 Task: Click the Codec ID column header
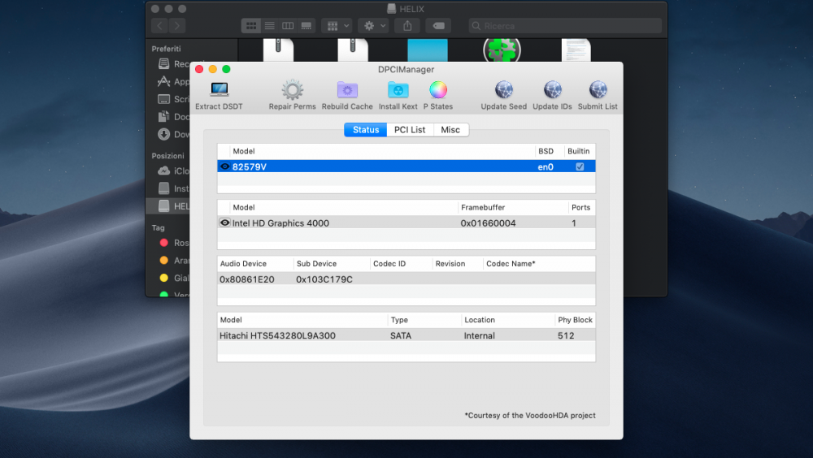(x=389, y=264)
